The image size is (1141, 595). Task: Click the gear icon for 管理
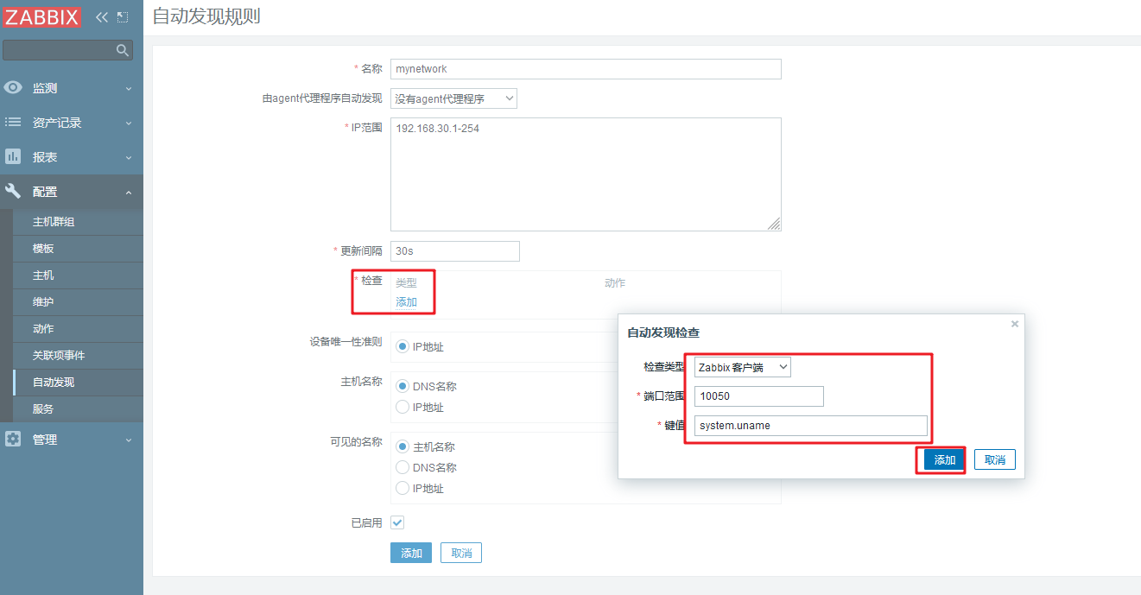[13, 439]
